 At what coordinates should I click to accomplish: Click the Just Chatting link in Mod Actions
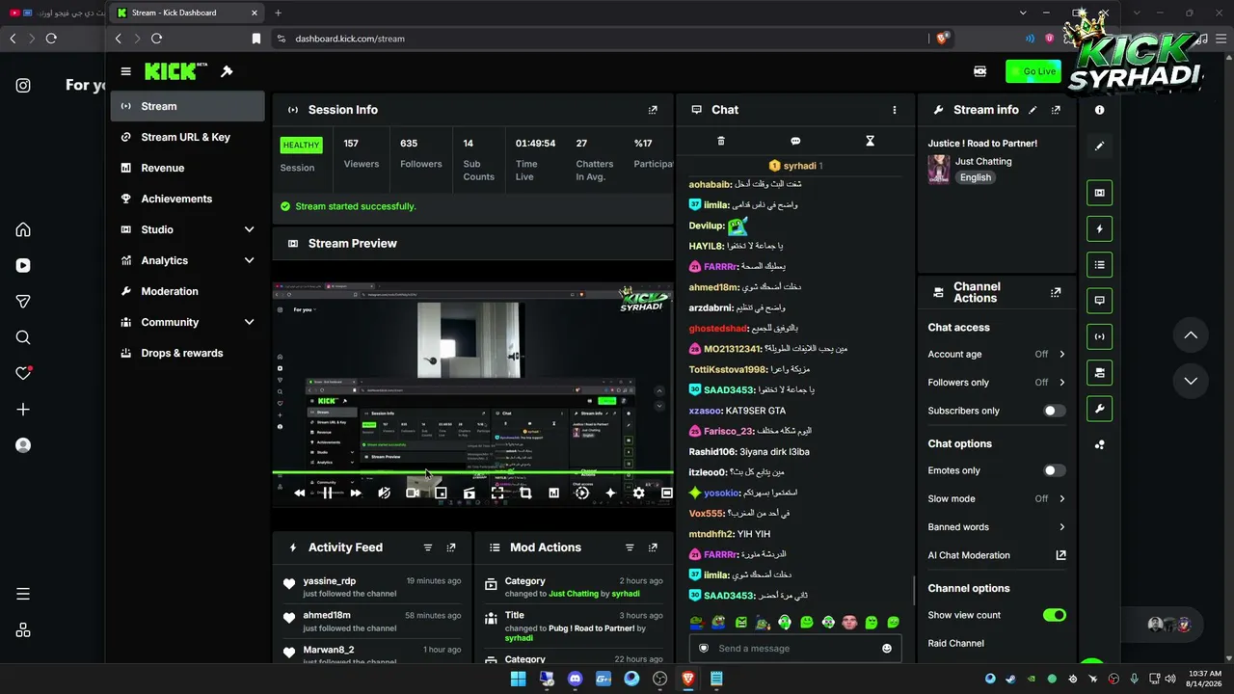tap(574, 594)
